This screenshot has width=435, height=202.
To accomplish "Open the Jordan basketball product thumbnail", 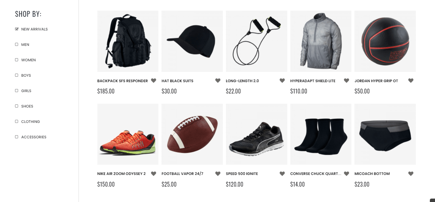I will tap(385, 41).
